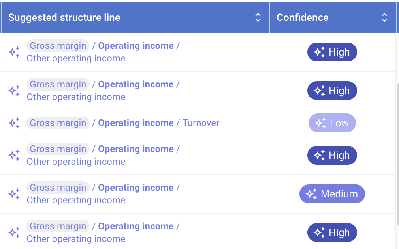Viewport: 399px width, 249px height.
Task: Click the sparkle icon in the fourth row
Action: coord(14,155)
